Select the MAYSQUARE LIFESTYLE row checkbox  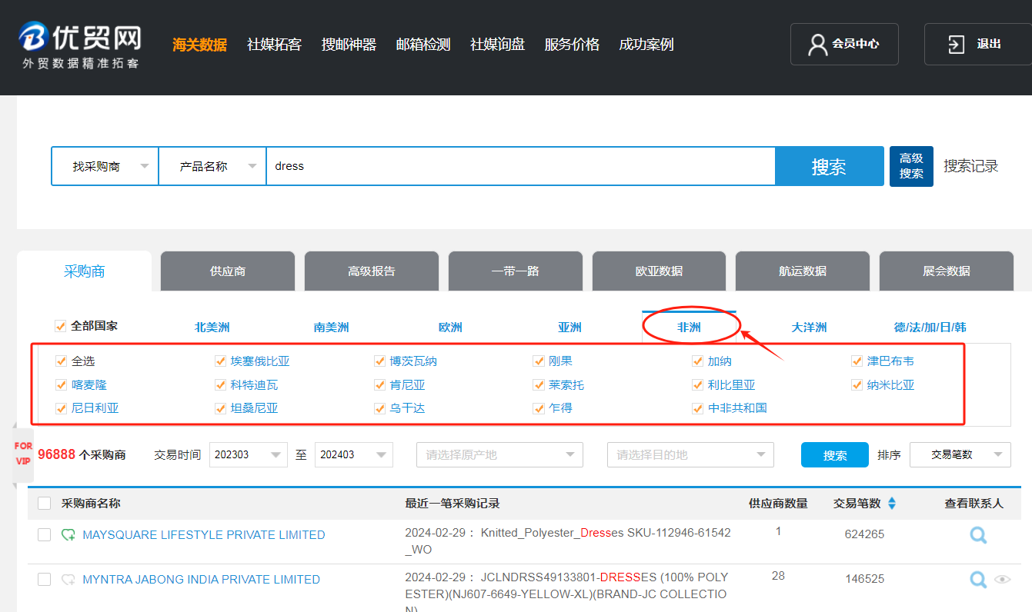45,535
